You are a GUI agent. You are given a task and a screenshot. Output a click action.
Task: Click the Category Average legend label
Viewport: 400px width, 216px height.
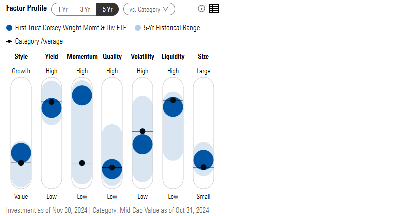(x=39, y=41)
